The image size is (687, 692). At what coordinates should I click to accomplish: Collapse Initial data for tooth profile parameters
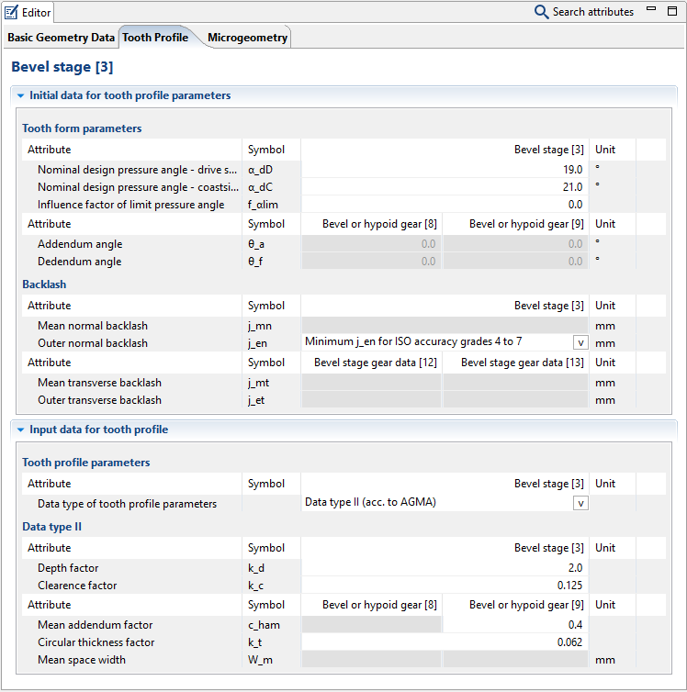pyautogui.click(x=20, y=95)
